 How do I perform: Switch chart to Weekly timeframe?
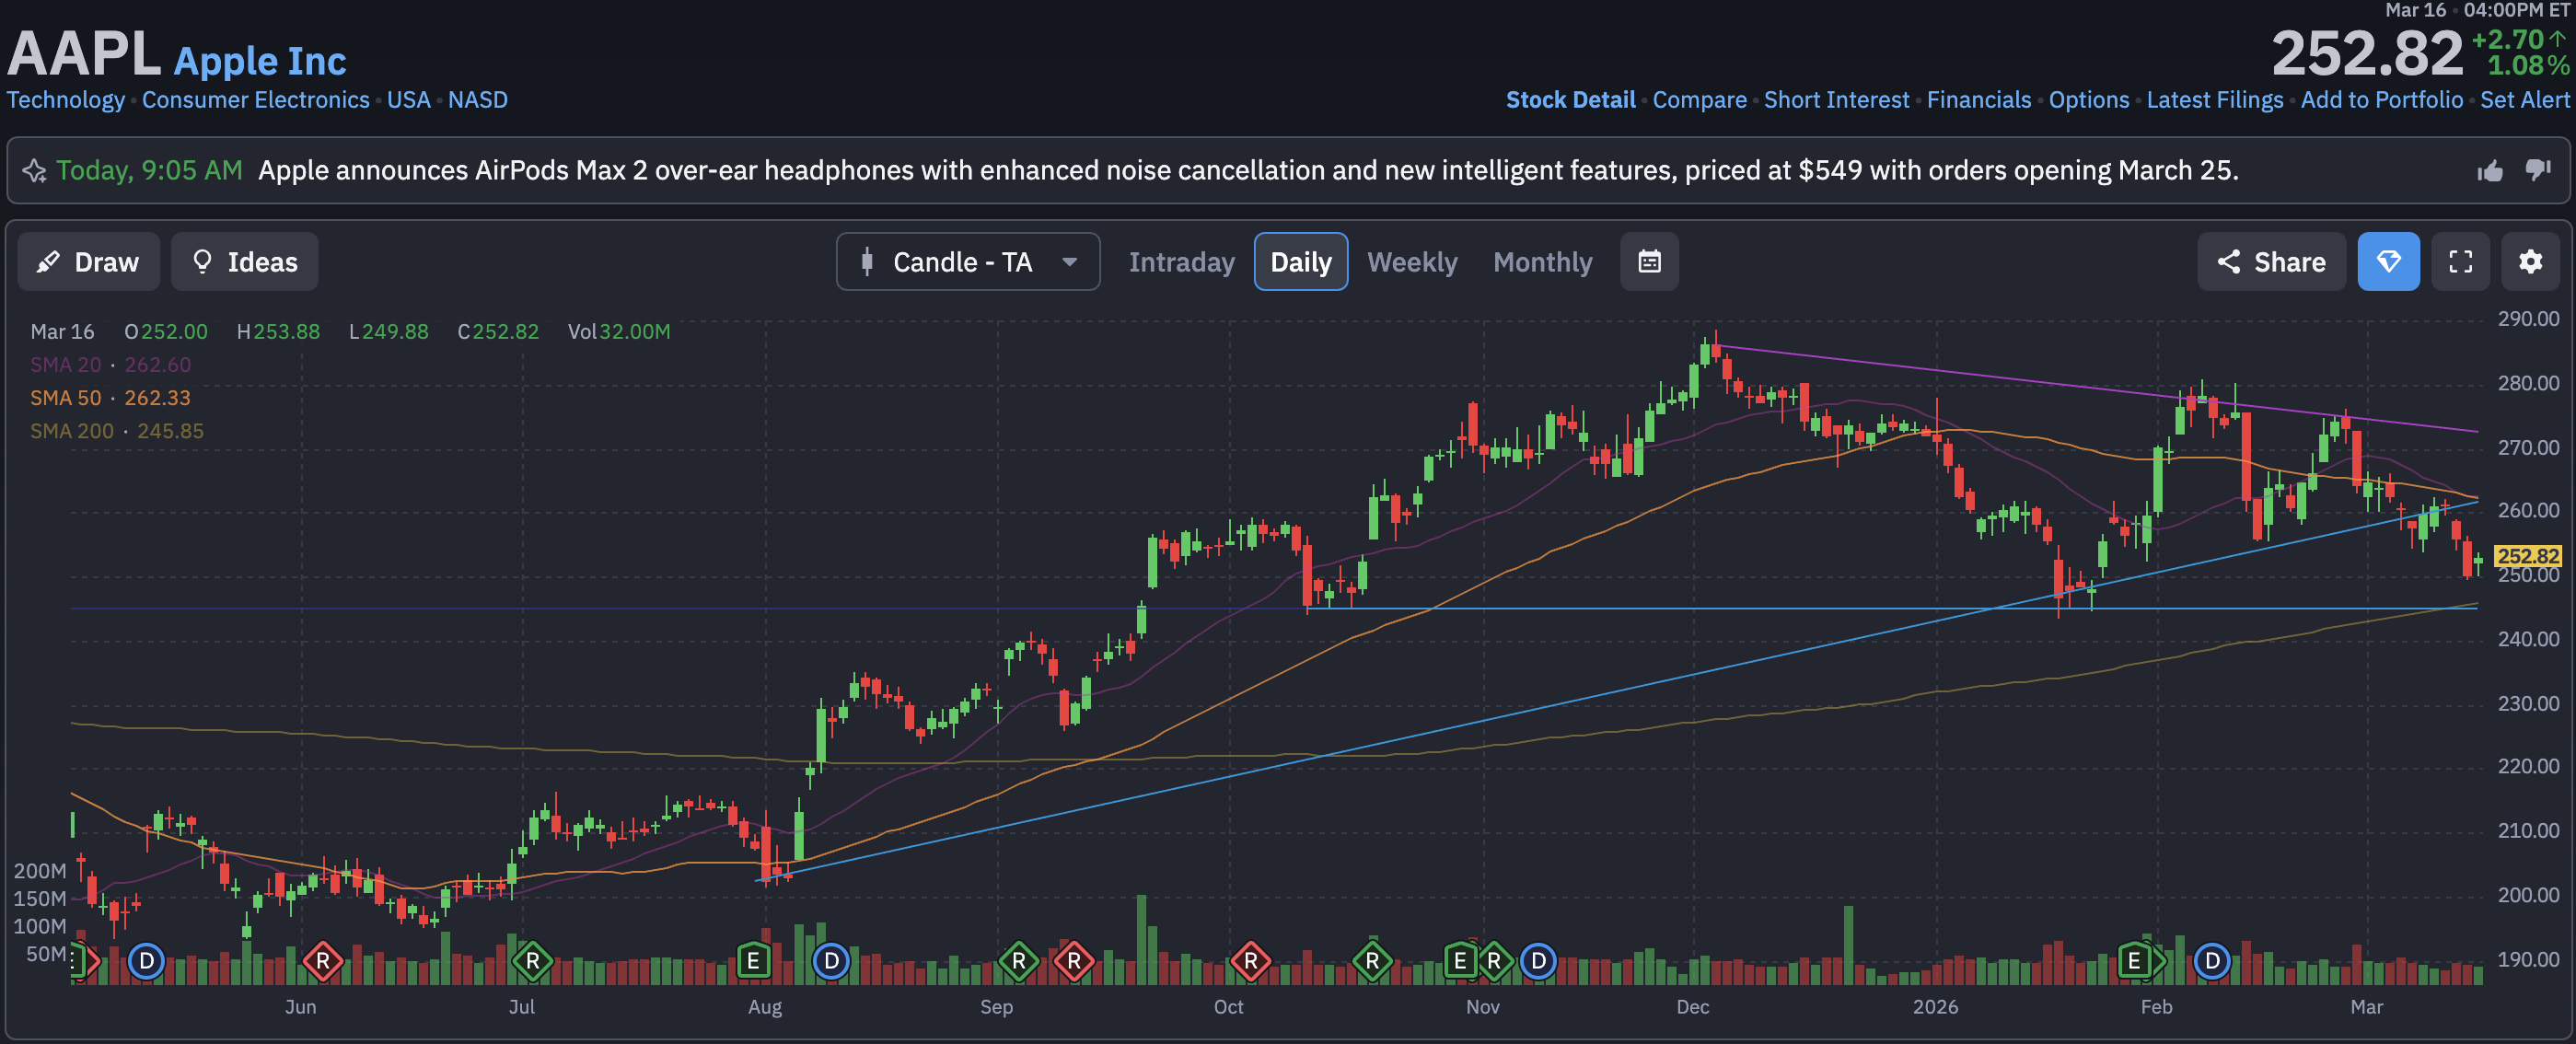coord(1412,262)
